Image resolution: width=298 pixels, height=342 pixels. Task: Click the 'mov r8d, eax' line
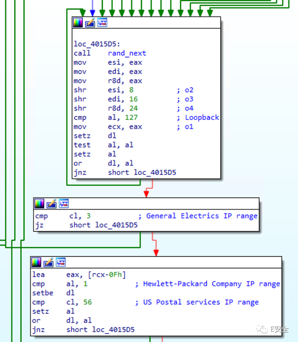coord(108,81)
